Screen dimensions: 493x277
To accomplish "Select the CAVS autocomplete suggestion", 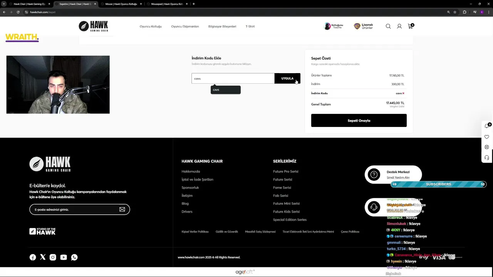I will (x=226, y=90).
